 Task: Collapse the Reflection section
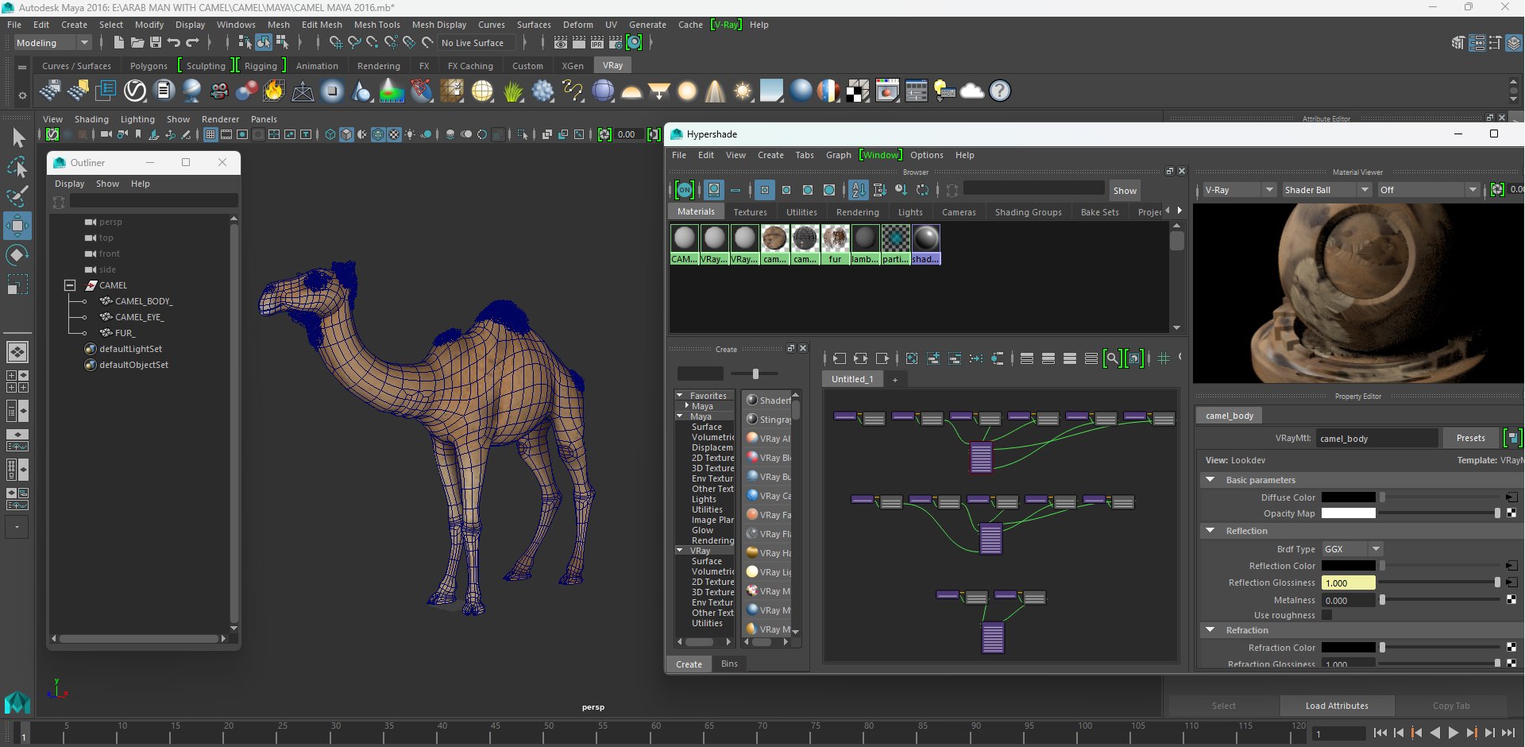(1210, 531)
